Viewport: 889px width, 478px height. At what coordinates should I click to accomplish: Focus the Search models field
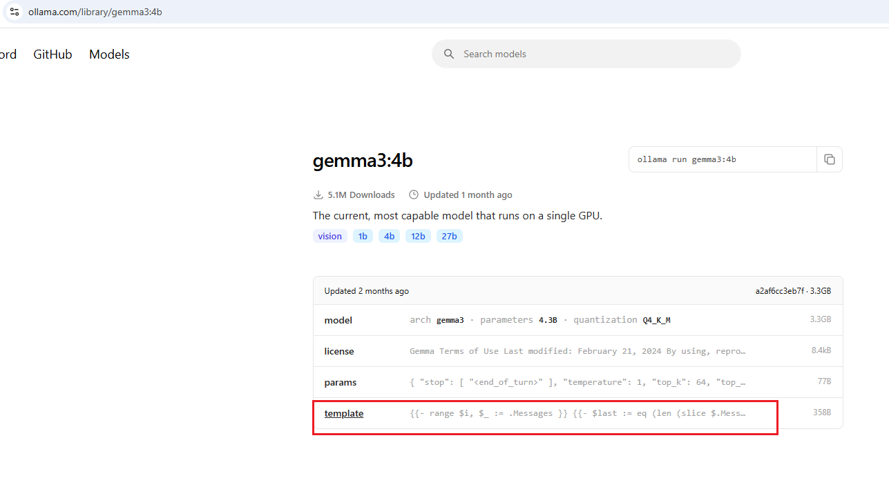click(x=586, y=54)
